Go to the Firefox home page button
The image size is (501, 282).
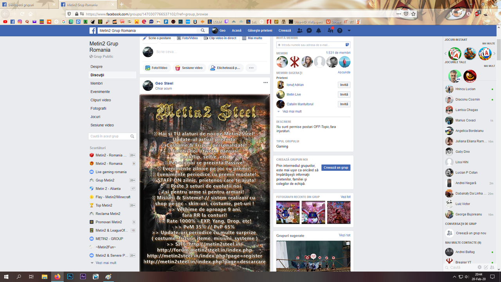click(x=31, y=14)
